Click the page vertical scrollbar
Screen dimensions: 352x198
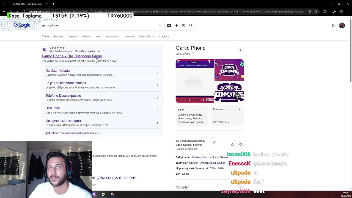pos(350,51)
